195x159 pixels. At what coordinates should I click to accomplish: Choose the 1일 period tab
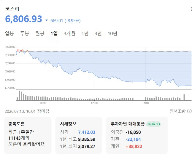[54, 33]
